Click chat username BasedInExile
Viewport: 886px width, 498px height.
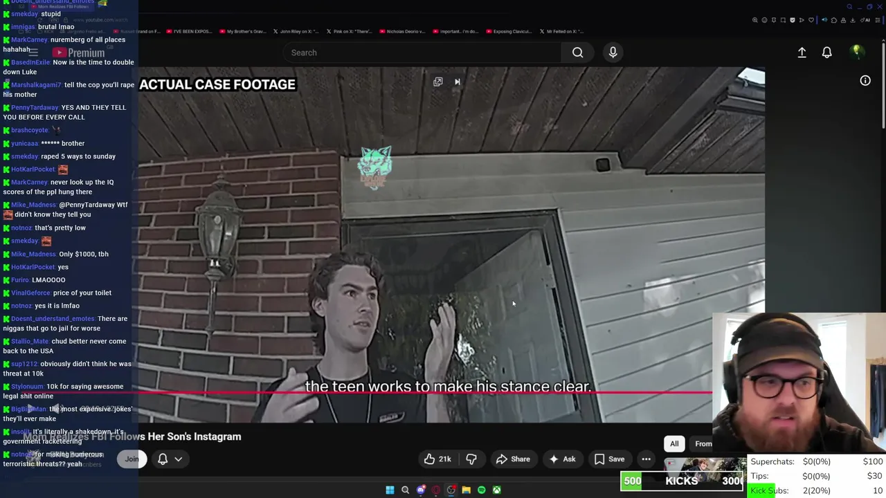[30, 62]
